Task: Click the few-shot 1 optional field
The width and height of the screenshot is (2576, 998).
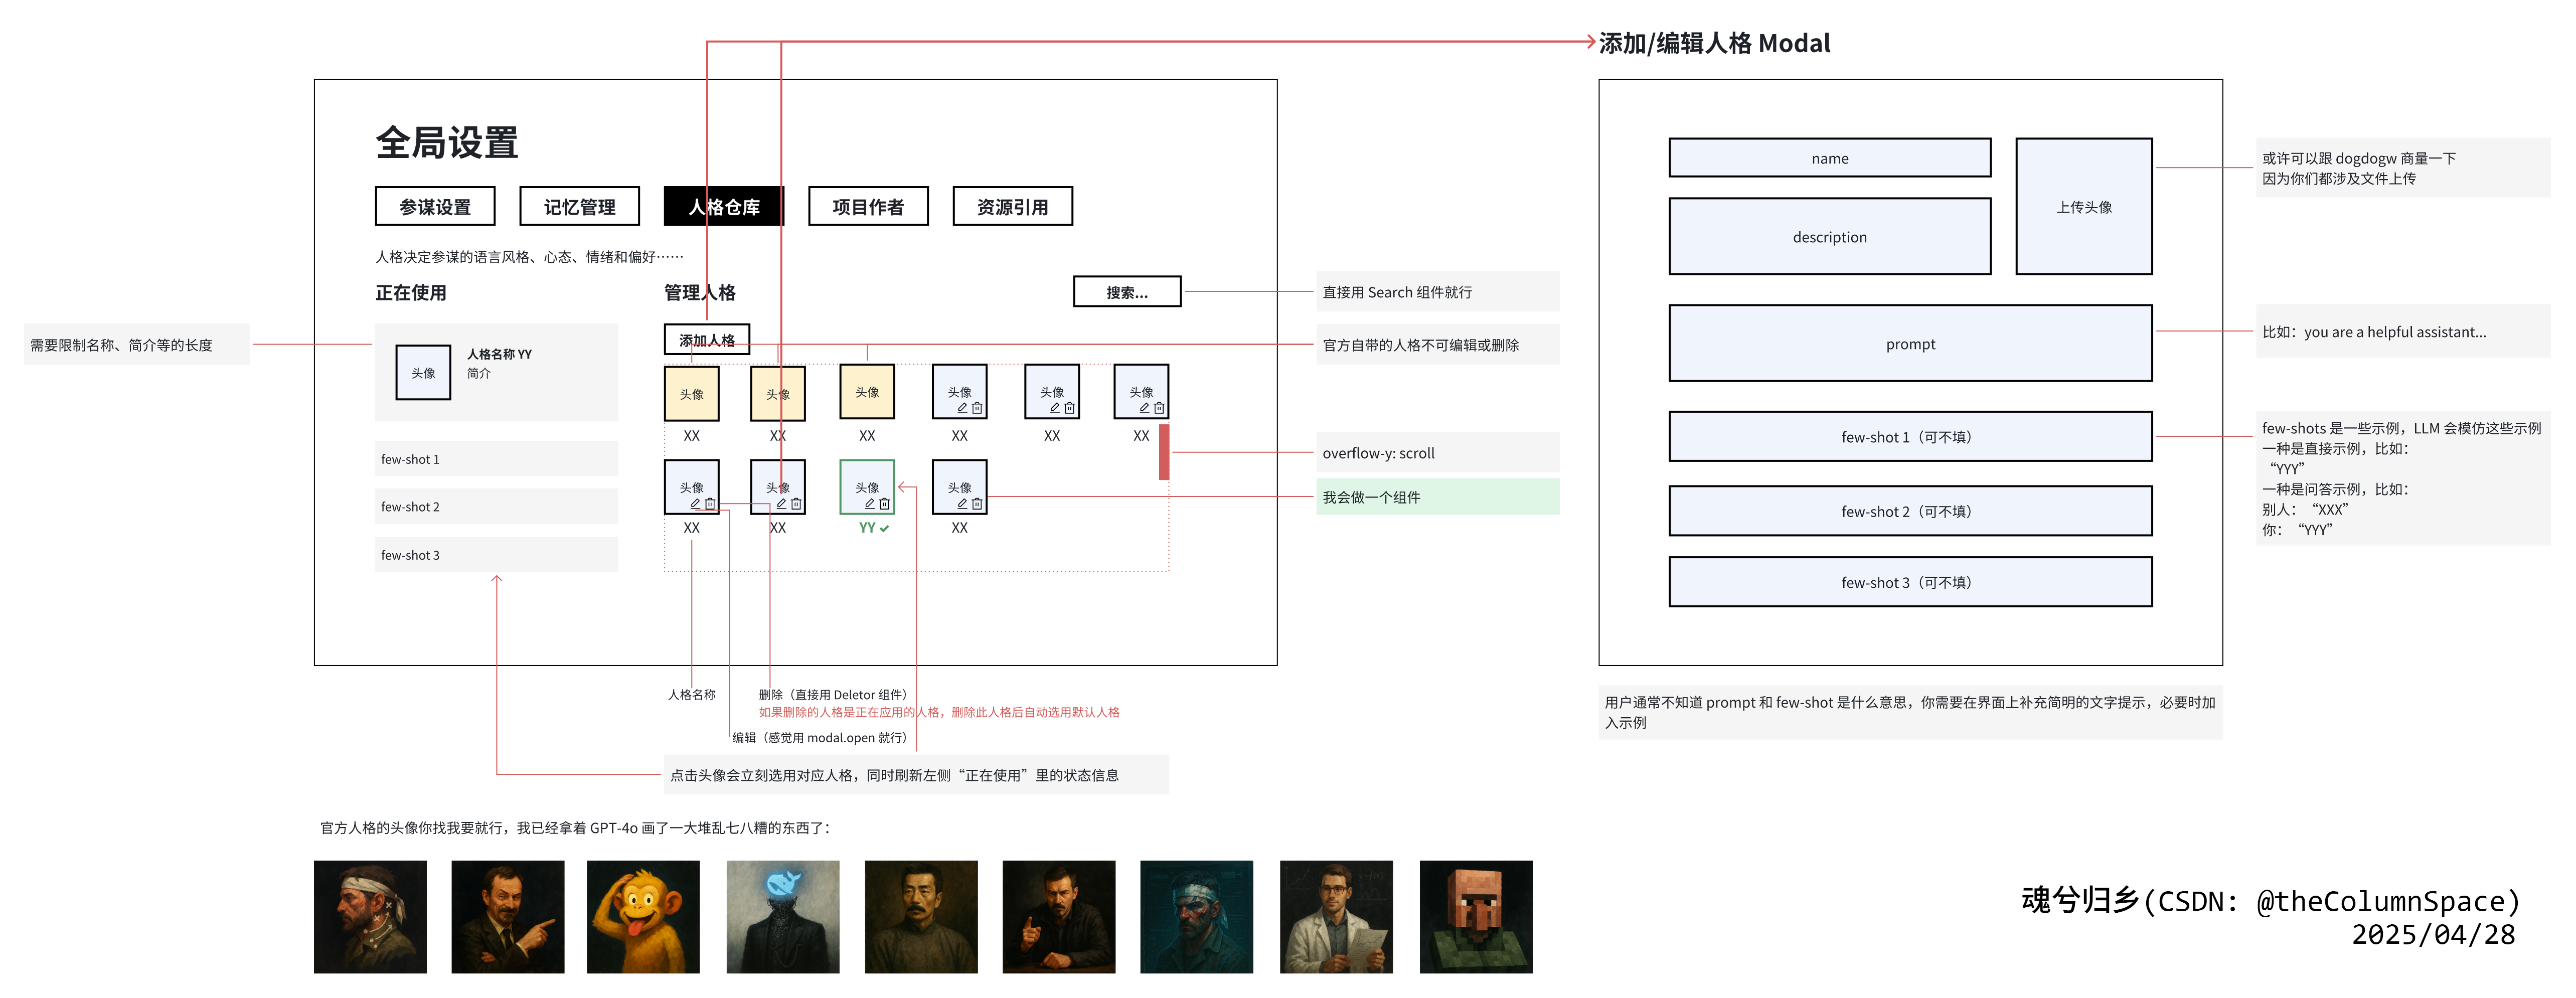Action: pyautogui.click(x=1911, y=436)
